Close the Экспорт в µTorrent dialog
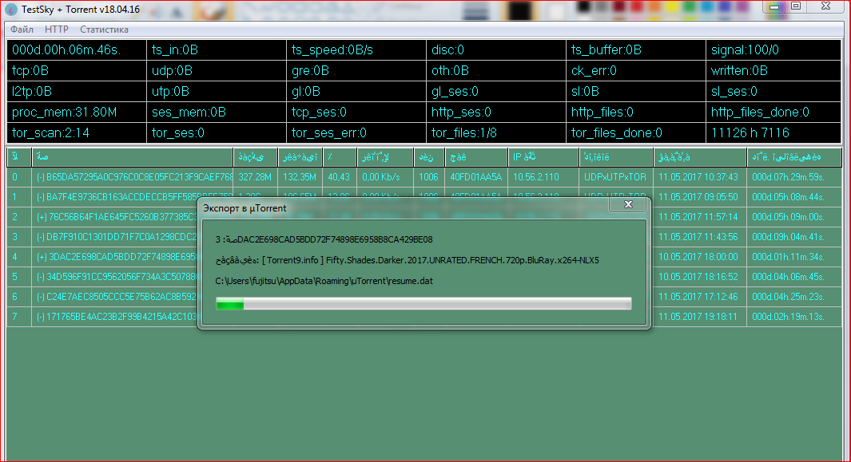The image size is (851, 462). (x=628, y=206)
